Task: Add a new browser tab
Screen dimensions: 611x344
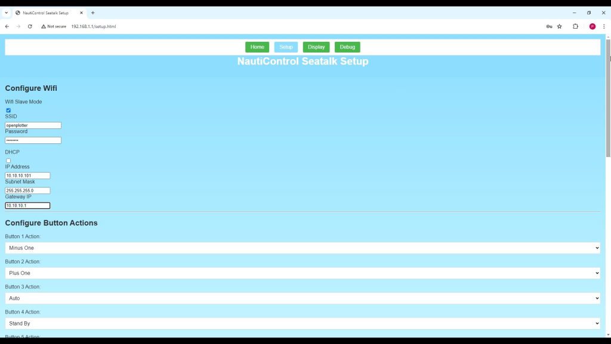Action: pos(92,13)
